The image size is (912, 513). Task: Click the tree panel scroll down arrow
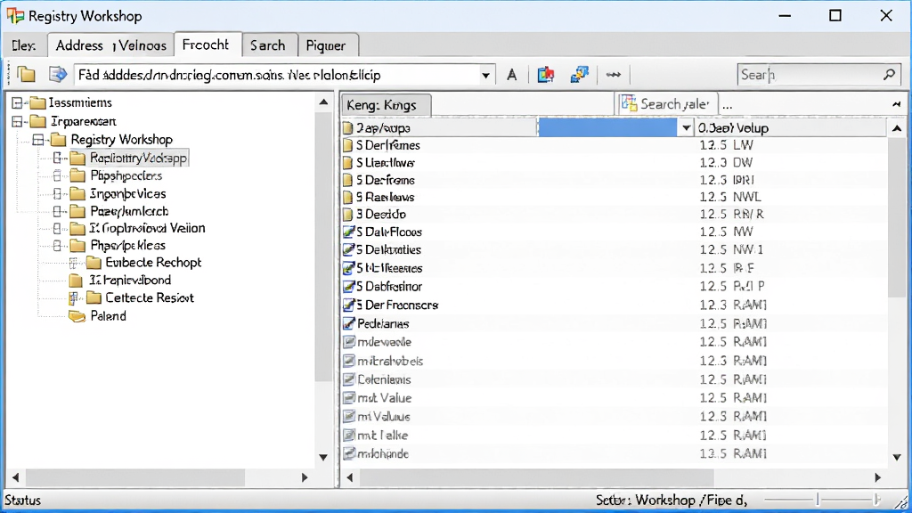tap(323, 458)
